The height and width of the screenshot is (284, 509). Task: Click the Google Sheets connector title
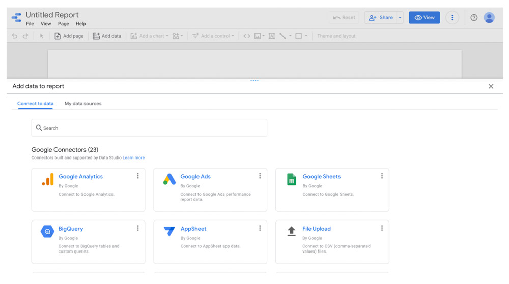pos(322,176)
